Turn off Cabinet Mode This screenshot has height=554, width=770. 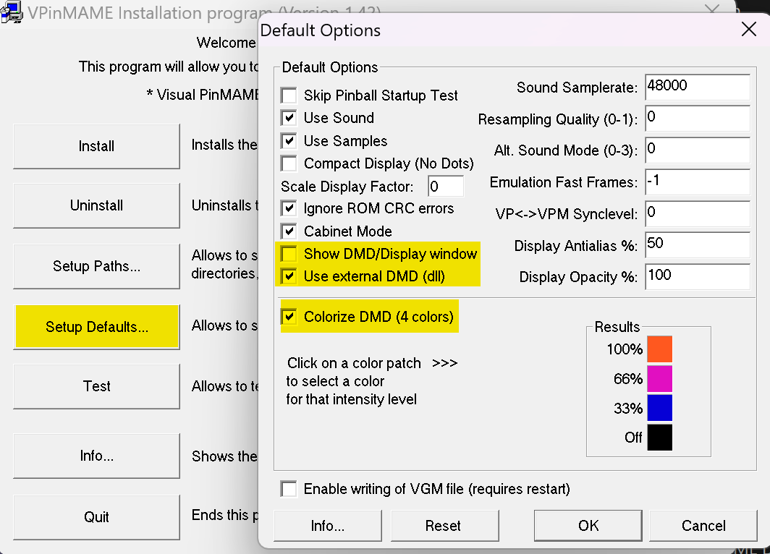[289, 231]
